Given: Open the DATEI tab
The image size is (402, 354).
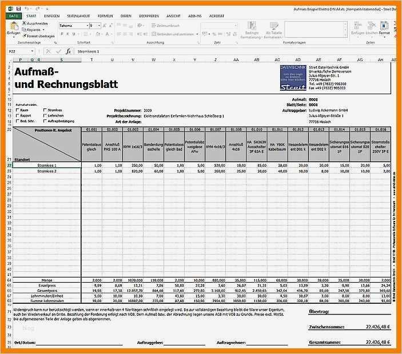Looking at the screenshot, I should coord(14,16).
